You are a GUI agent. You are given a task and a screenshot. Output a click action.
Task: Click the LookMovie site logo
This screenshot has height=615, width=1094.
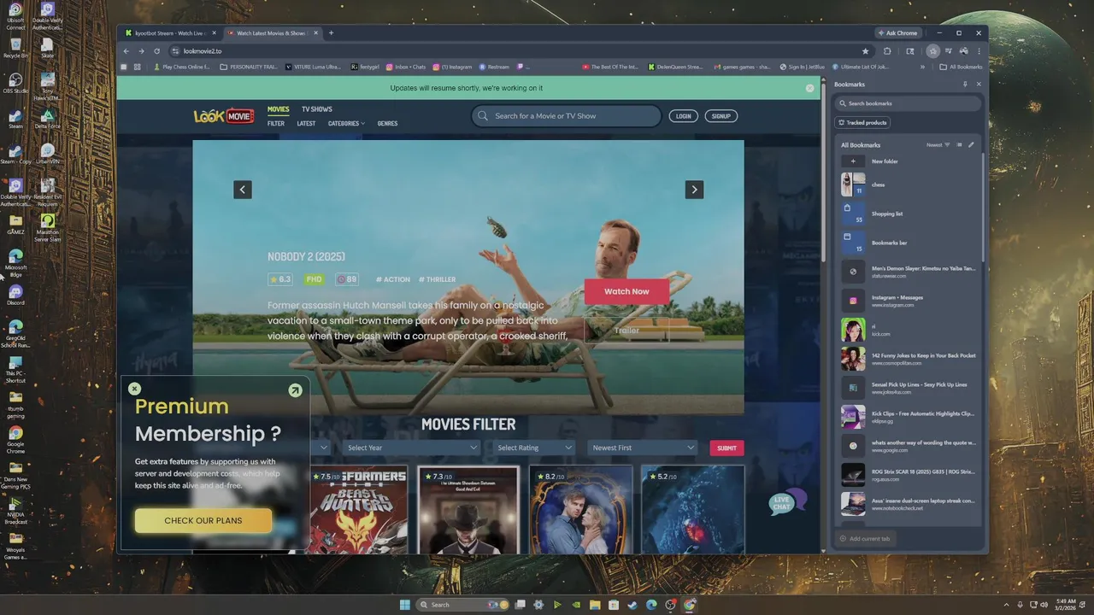[x=224, y=116]
